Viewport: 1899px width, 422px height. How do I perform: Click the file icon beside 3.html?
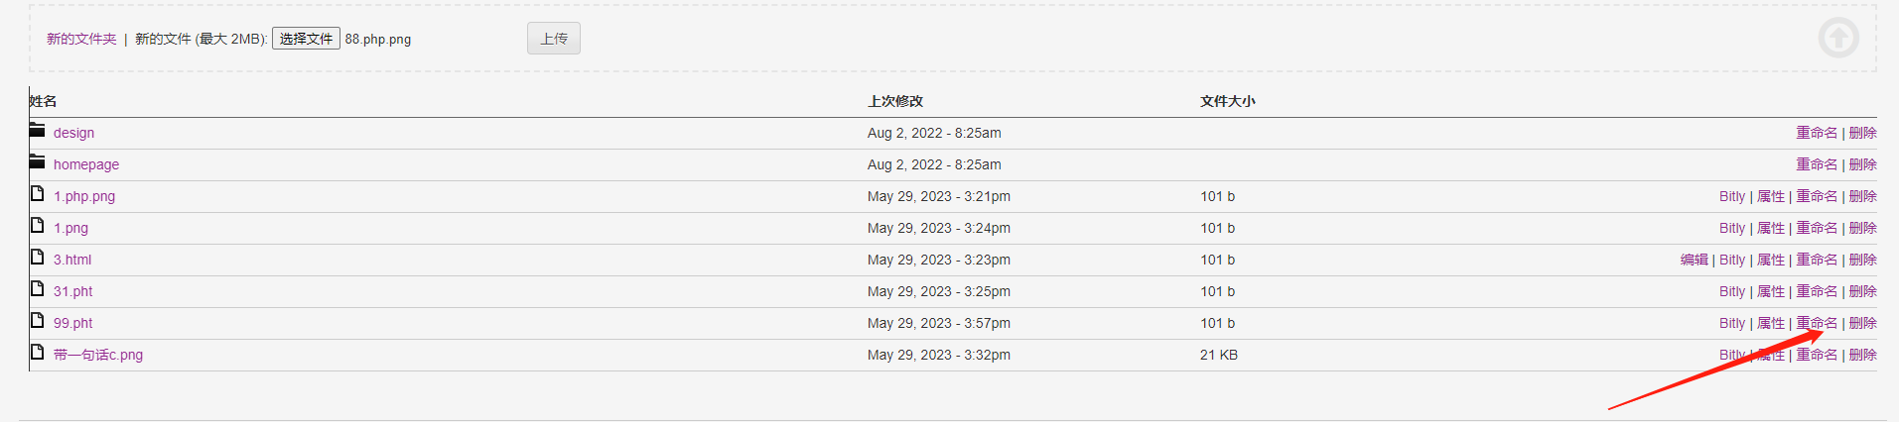point(37,257)
